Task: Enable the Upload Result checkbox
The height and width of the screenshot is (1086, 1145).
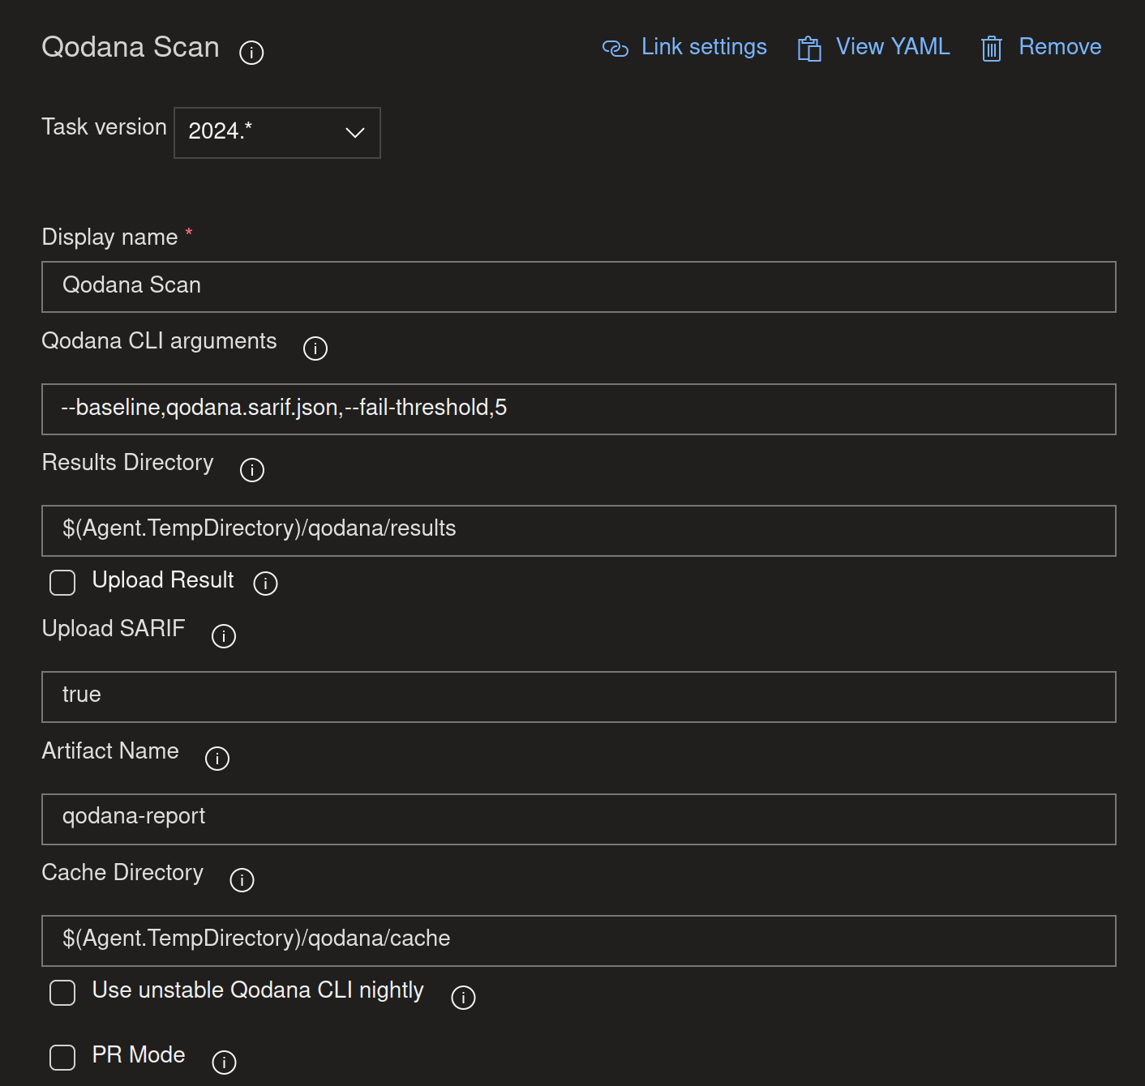Action: pos(62,583)
